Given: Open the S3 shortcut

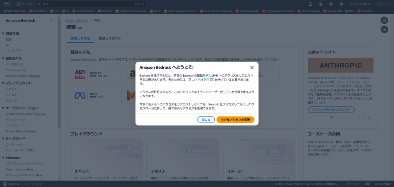Looking at the screenshot, I should point(65,11).
